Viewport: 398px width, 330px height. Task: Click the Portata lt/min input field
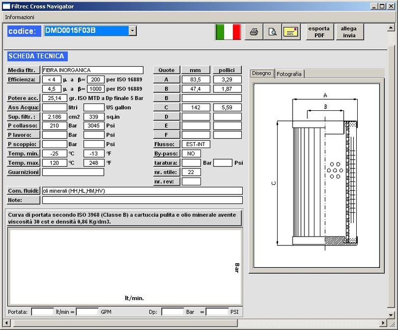coord(42,312)
